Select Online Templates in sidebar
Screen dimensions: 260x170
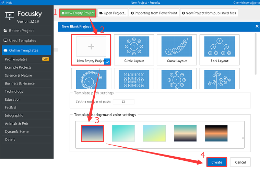(x=26, y=50)
